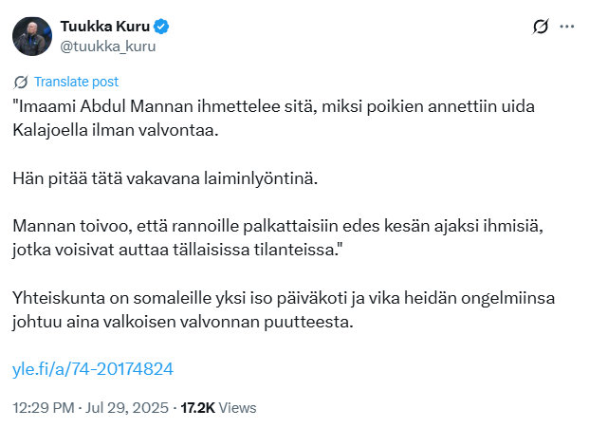Open Tuukka Kuru's profile avatar

(x=31, y=35)
